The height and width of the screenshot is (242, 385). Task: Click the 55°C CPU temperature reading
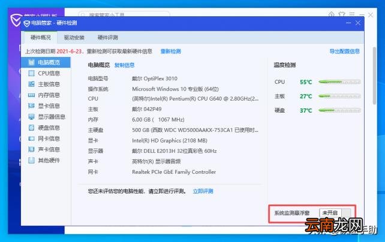point(306,82)
